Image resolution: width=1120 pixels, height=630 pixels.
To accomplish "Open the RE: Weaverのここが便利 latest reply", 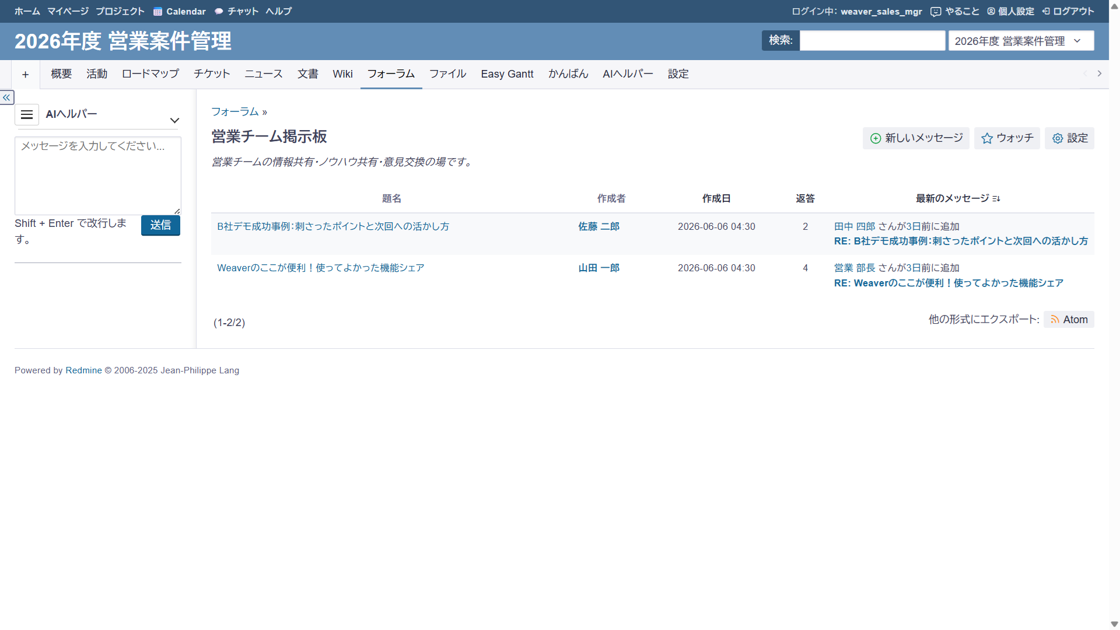I will [949, 283].
